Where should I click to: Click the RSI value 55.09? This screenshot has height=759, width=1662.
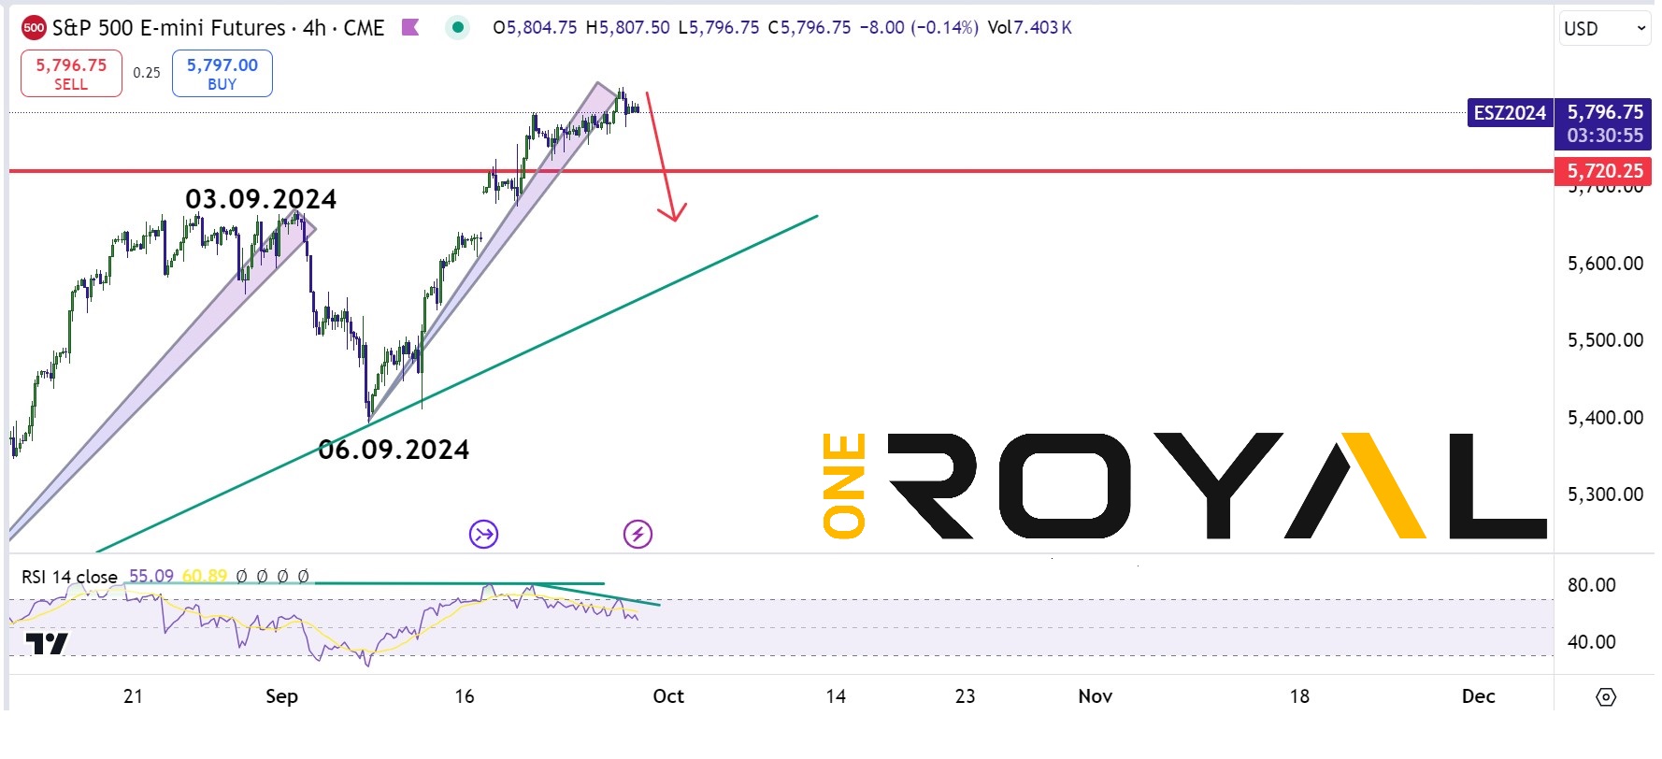coord(151,576)
